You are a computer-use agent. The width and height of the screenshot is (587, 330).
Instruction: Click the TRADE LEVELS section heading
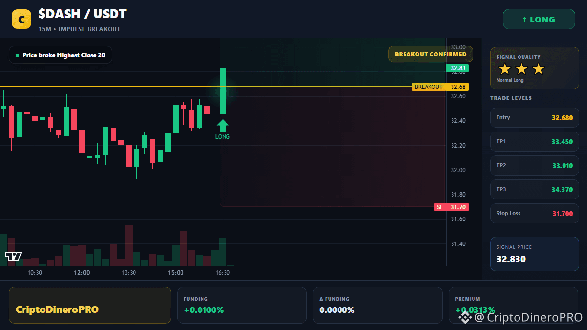[x=511, y=98]
